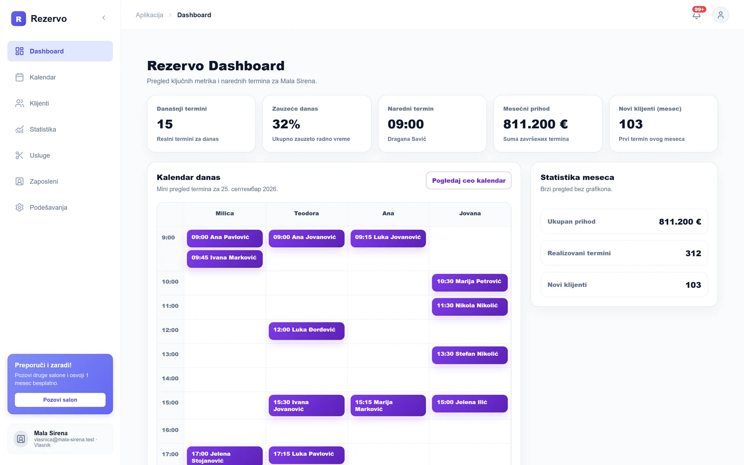Click Pogledaj ceo kalendar button

click(x=469, y=180)
